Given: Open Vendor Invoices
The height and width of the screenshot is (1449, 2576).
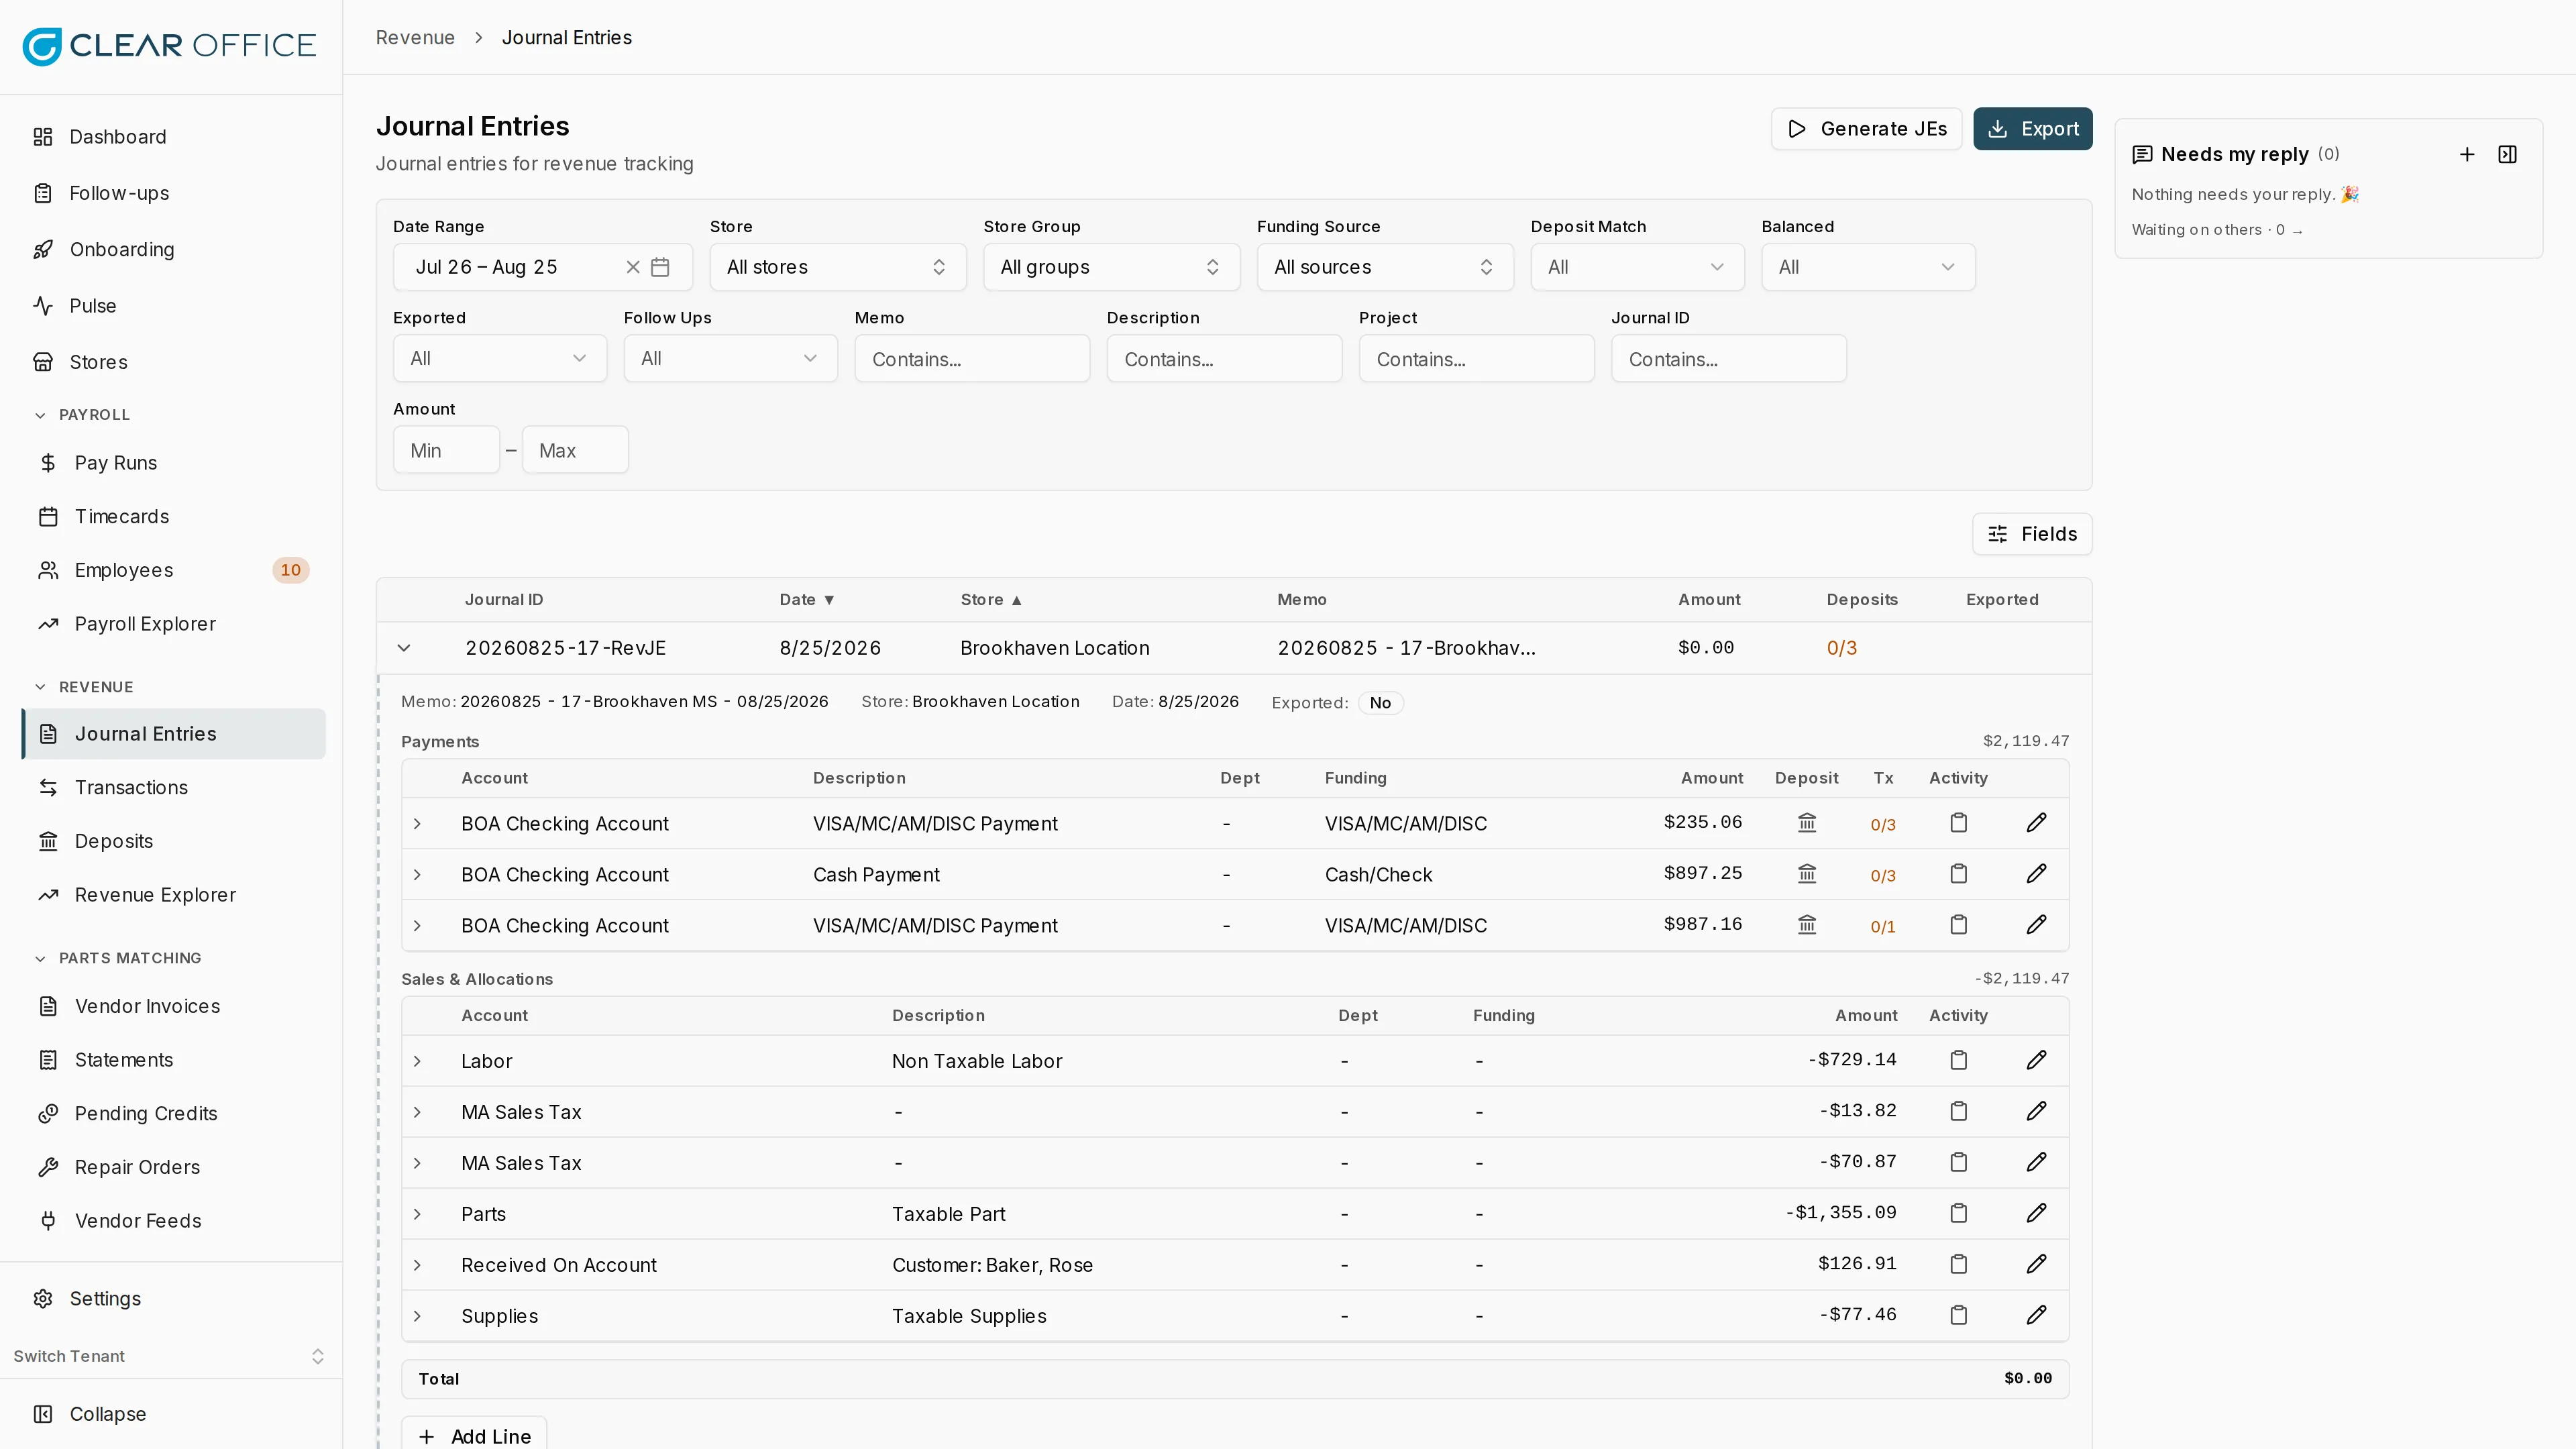Looking at the screenshot, I should pyautogui.click(x=173, y=1007).
